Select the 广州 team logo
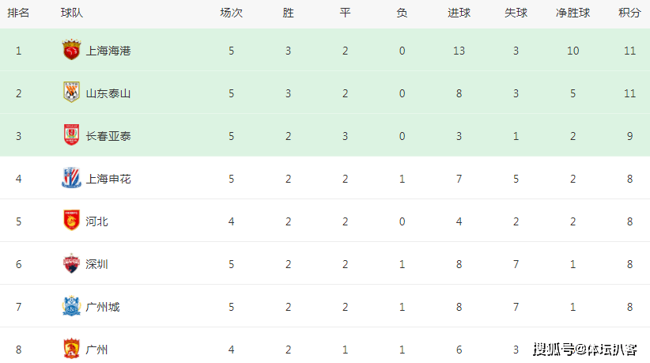The height and width of the screenshot is (363, 650). coord(71,349)
